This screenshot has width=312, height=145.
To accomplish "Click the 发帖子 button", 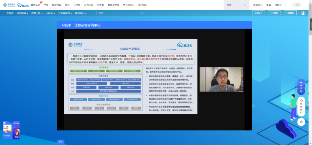I will pos(259,13).
